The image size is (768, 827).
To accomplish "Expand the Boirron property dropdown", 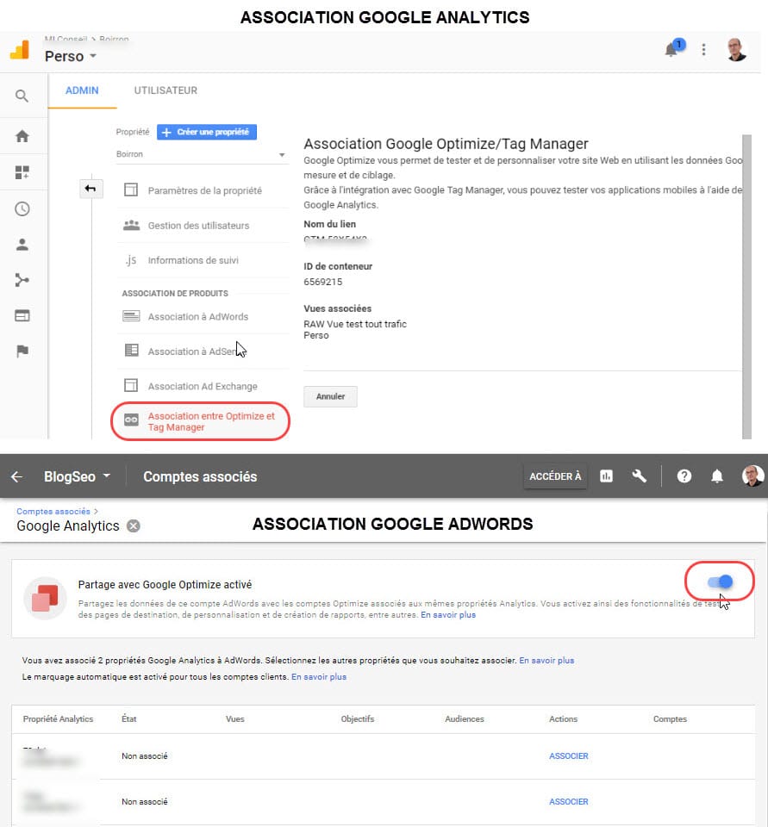I will [x=201, y=154].
